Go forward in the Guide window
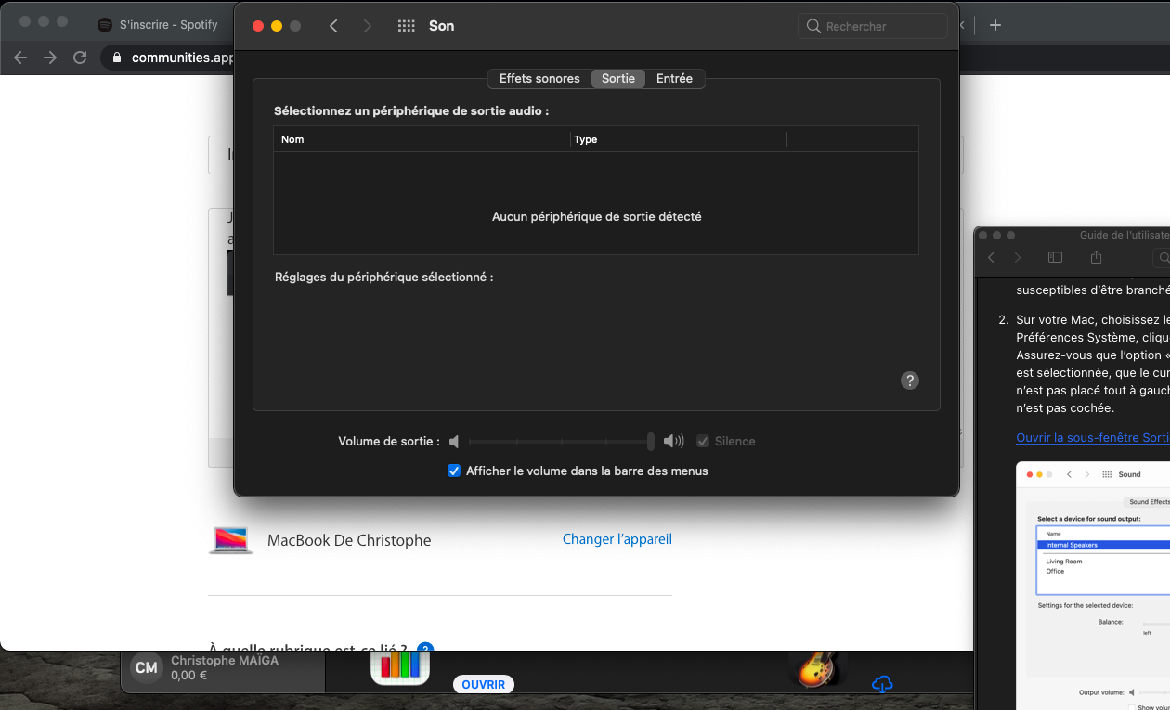This screenshot has height=710, width=1170. [1018, 257]
